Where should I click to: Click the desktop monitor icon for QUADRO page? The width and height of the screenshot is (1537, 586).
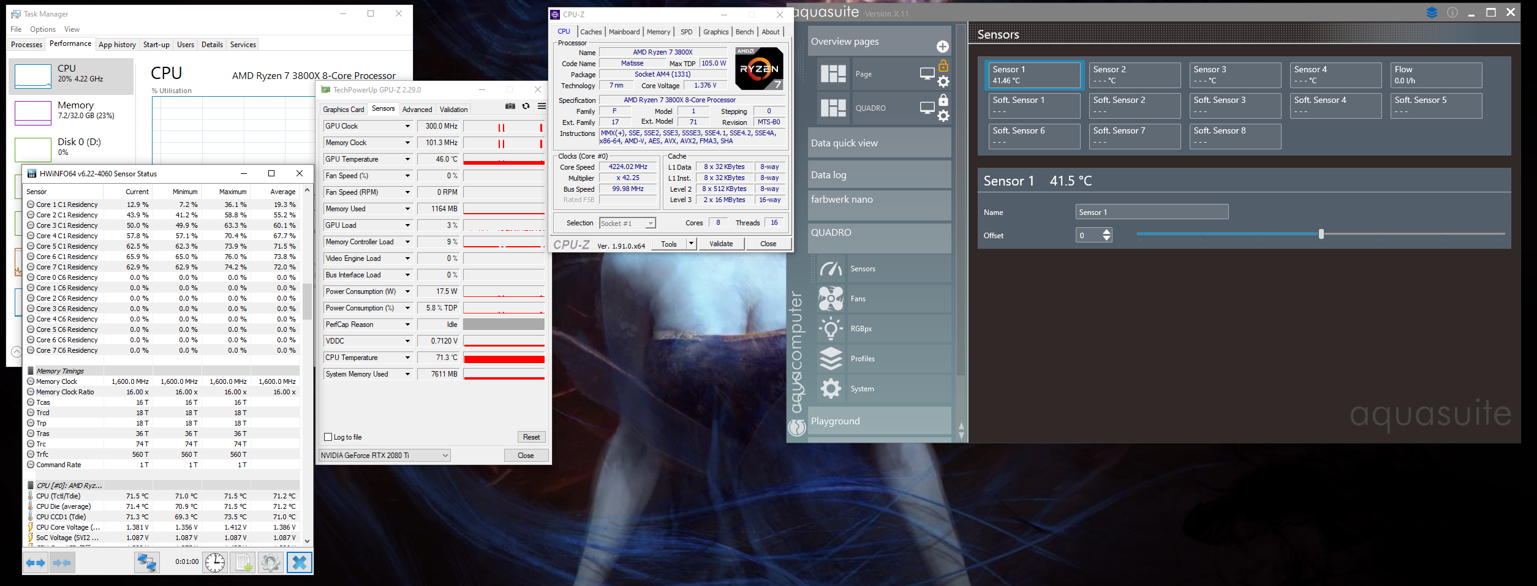click(x=927, y=108)
